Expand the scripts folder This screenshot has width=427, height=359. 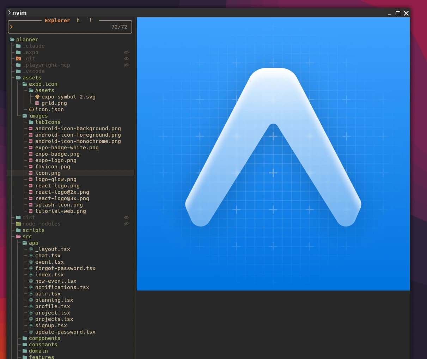tap(18, 230)
